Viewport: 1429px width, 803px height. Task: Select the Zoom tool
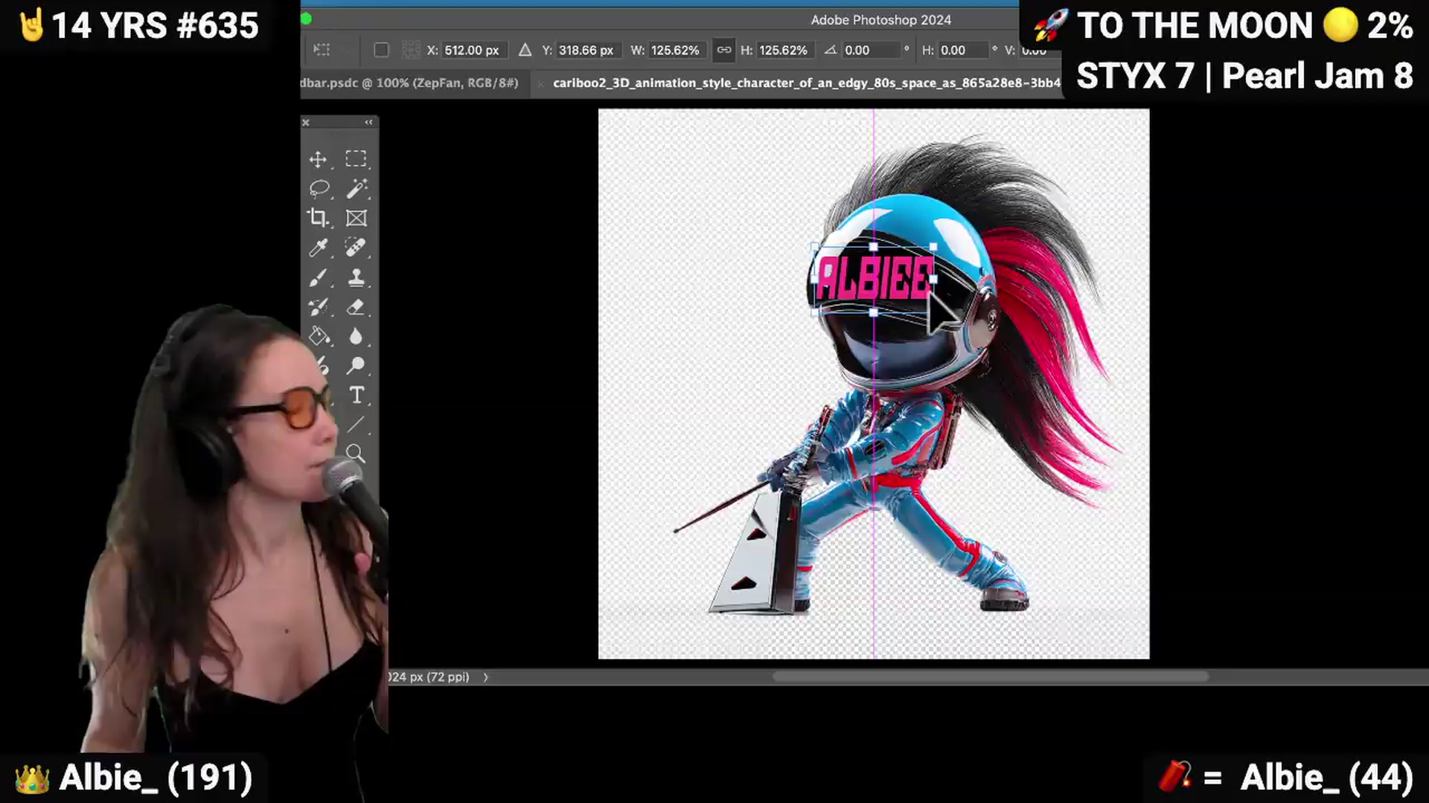point(356,454)
